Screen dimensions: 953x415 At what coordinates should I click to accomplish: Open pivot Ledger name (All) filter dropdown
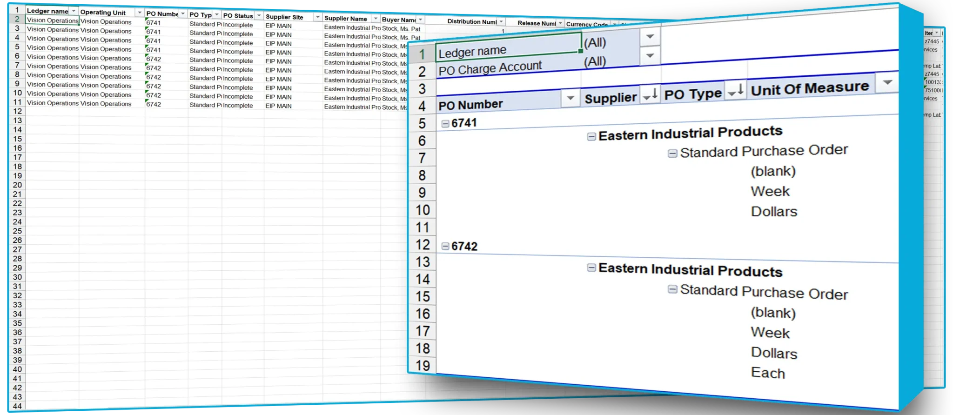coord(650,37)
